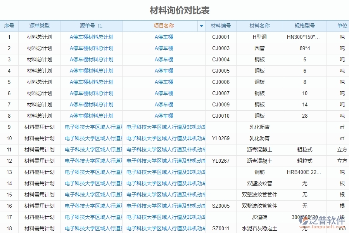
Task: Select the HRB400E 22 specification cell
Action: (x=305, y=172)
